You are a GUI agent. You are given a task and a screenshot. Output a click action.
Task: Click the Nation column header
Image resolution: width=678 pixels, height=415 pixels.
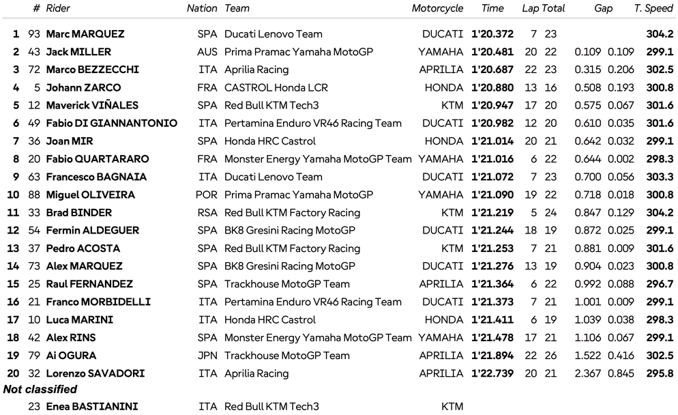[202, 9]
